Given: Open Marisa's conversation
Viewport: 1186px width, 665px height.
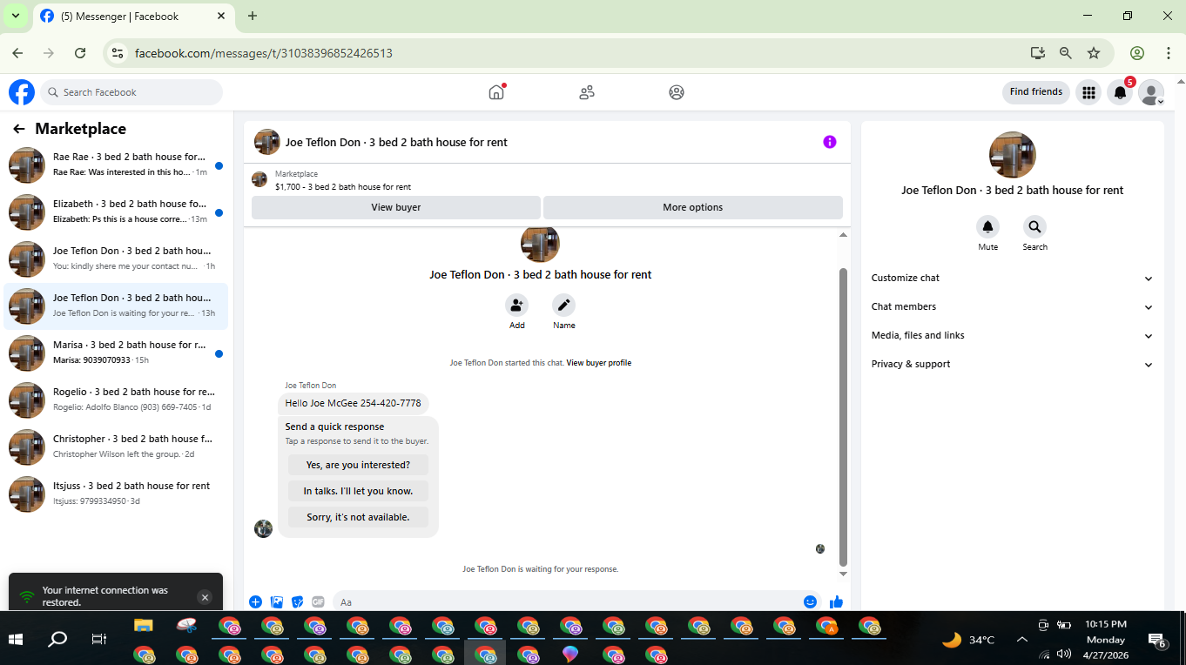Looking at the screenshot, I should (x=116, y=353).
